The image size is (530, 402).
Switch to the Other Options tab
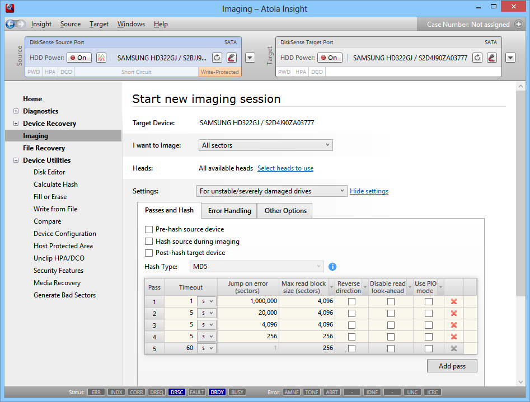pos(285,211)
